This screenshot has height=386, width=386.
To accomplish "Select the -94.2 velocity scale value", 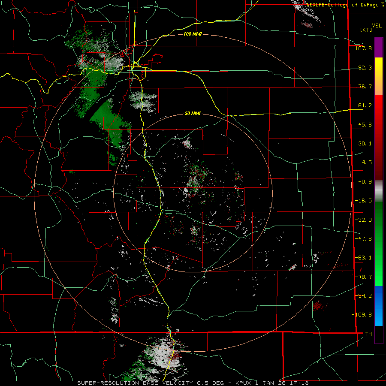I will click(363, 296).
